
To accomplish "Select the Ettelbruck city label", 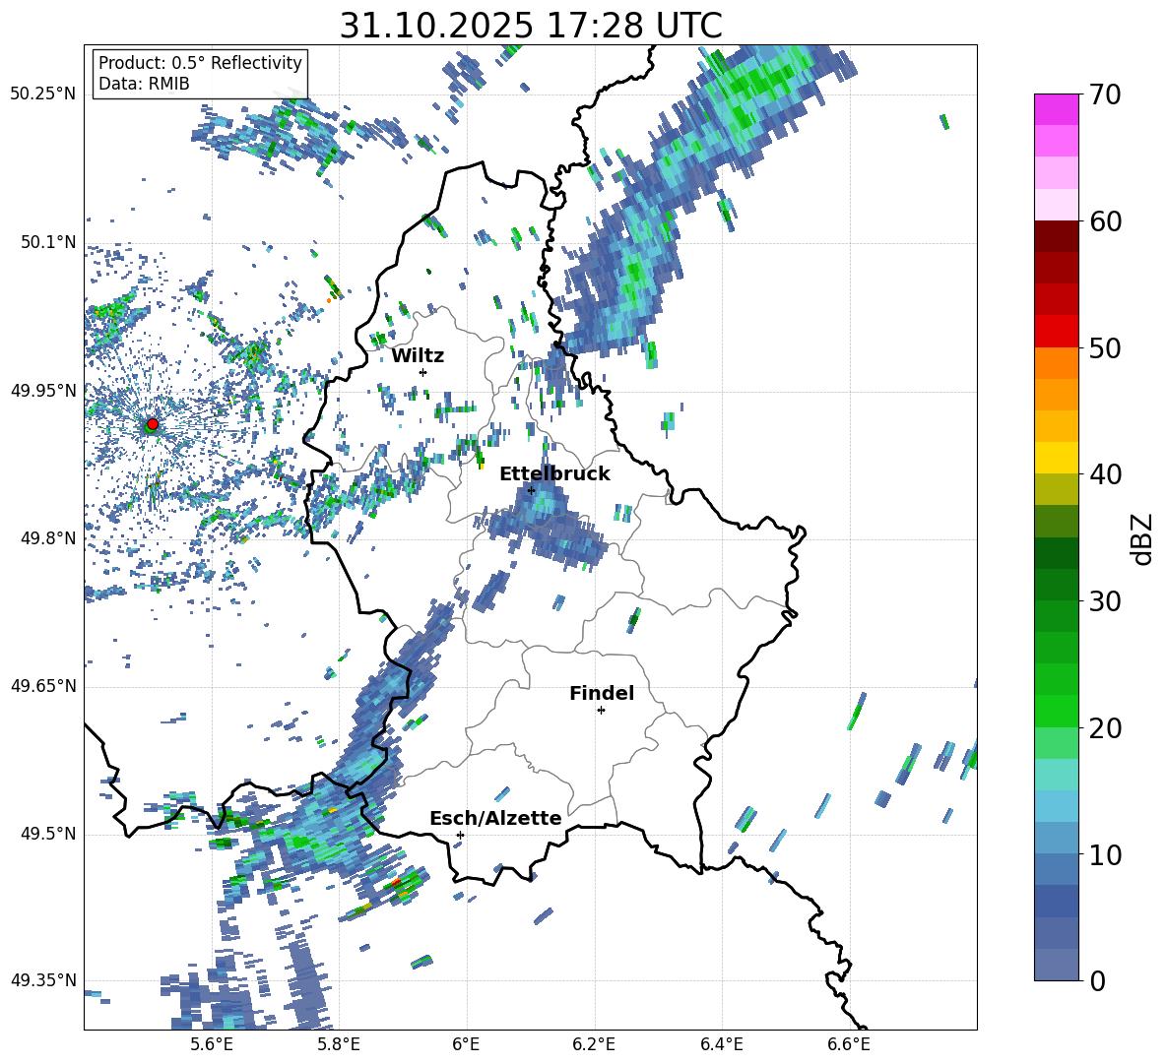I will [554, 474].
